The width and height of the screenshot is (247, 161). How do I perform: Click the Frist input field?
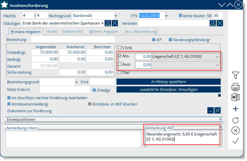102,82
